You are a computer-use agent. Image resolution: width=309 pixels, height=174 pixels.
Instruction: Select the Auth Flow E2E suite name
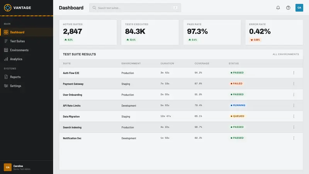(71, 73)
